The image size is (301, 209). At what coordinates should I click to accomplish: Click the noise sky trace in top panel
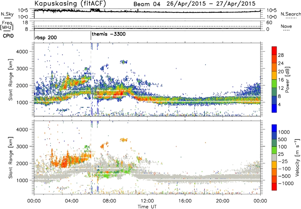tap(147, 12)
